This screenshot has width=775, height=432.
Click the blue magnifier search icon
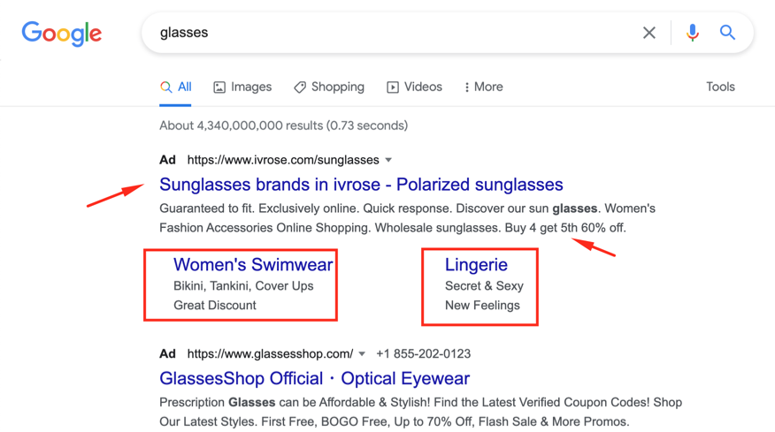(x=727, y=33)
